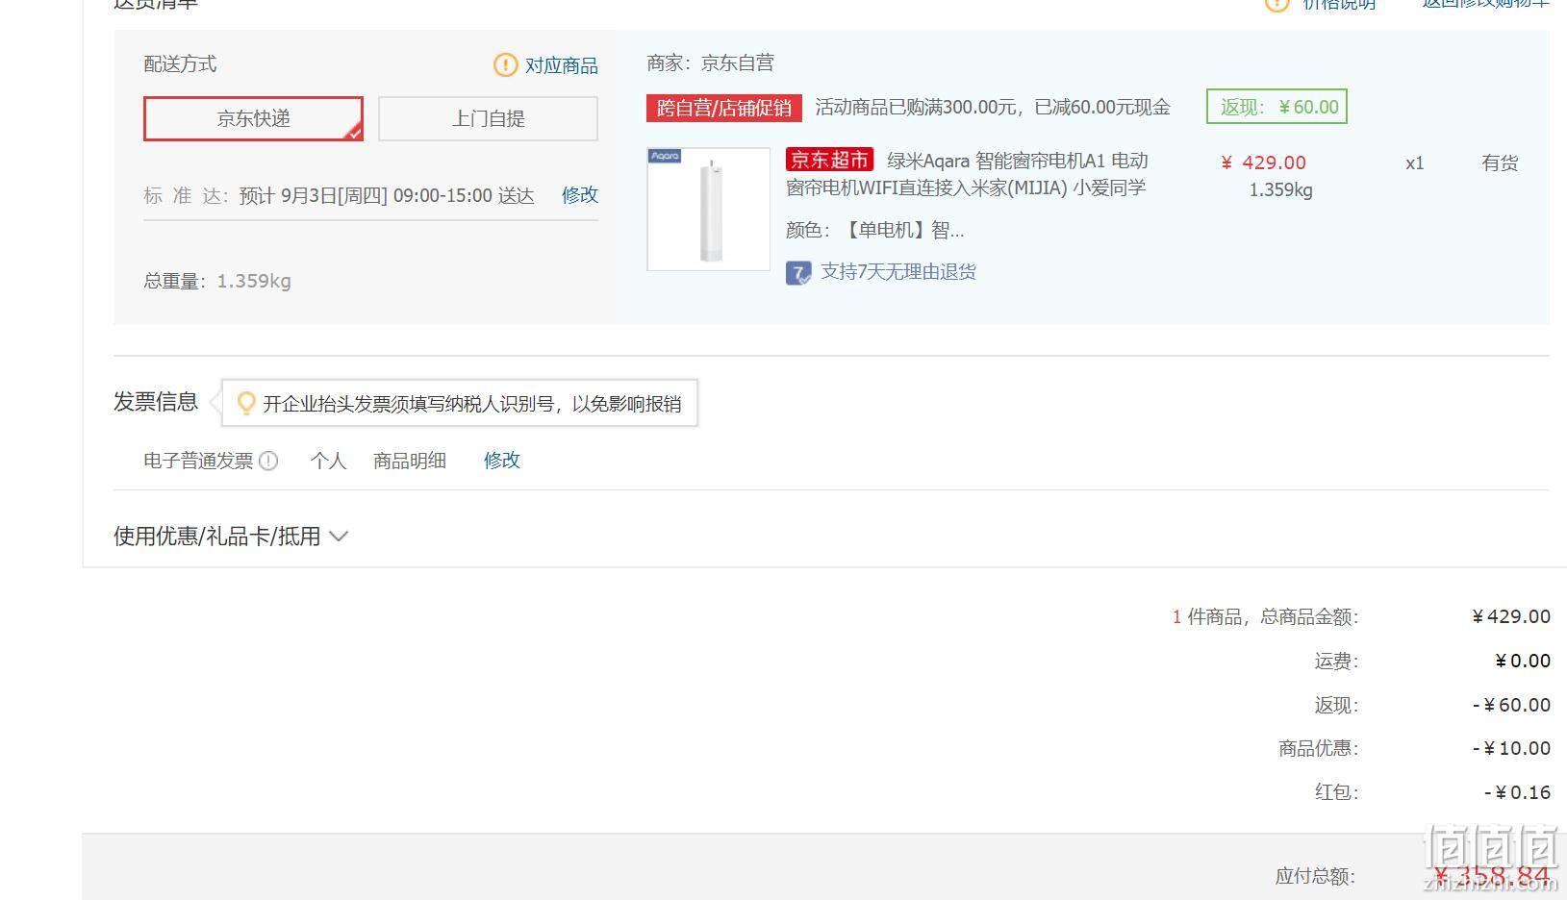Select 上门自提 pickup option

tap(488, 118)
